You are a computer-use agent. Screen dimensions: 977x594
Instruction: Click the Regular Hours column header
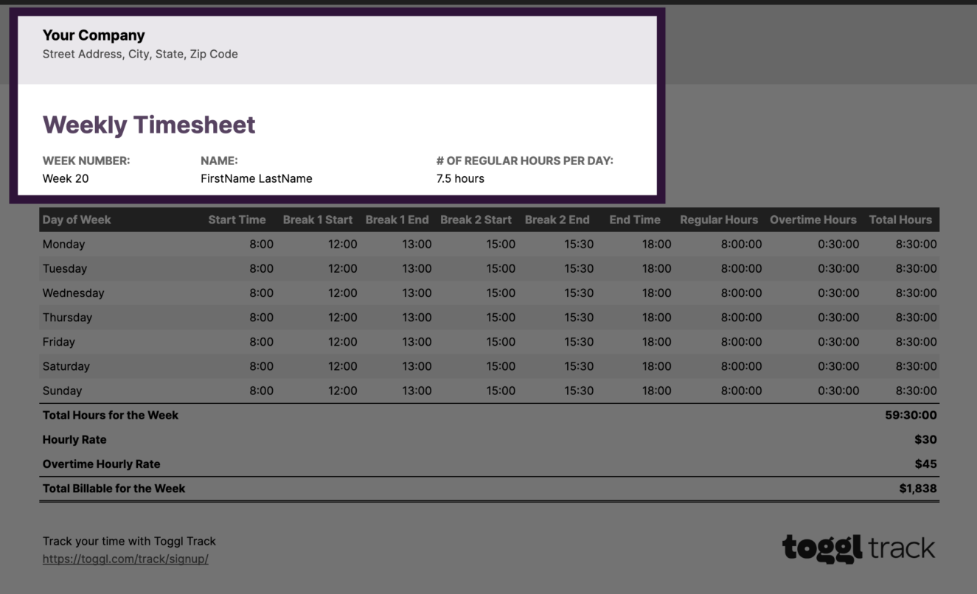coord(718,220)
